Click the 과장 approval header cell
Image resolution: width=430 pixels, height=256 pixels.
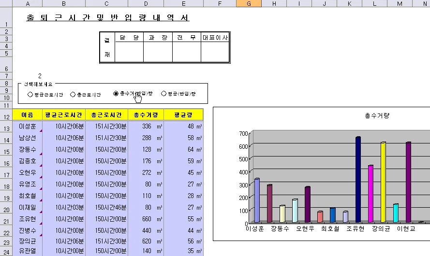pos(158,38)
